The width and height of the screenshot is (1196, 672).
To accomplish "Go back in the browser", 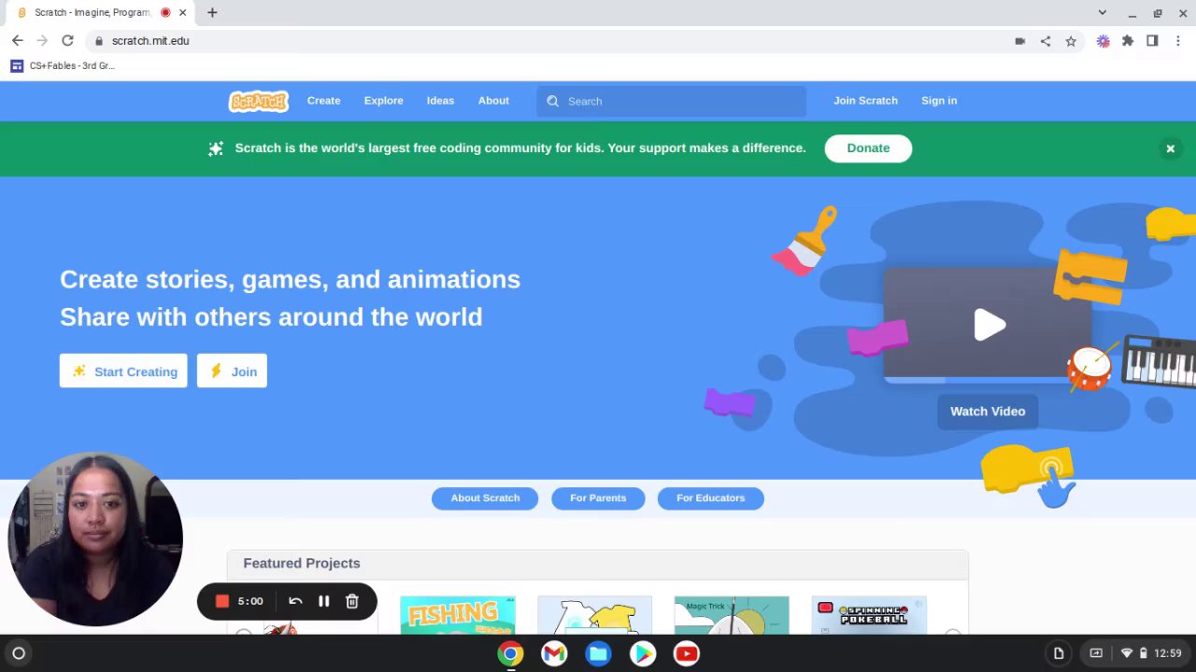I will pos(17,41).
